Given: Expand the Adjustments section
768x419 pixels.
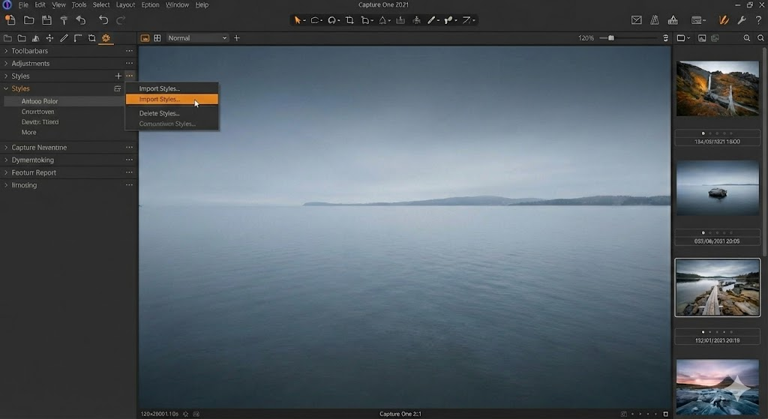Looking at the screenshot, I should pos(6,64).
